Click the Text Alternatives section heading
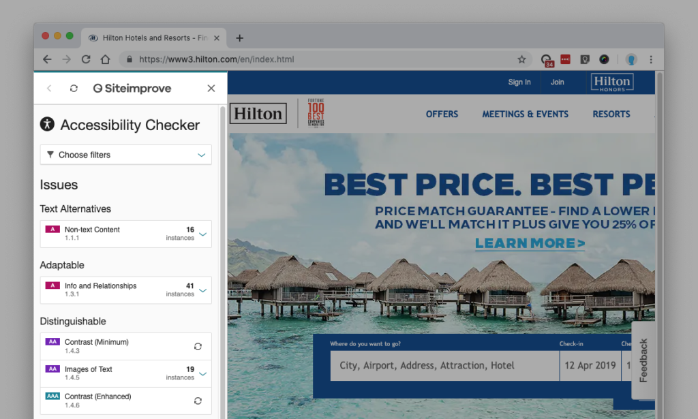 tap(75, 209)
